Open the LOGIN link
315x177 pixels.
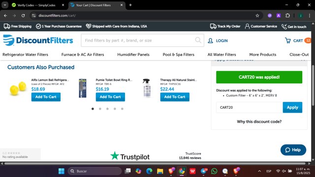[218, 41]
